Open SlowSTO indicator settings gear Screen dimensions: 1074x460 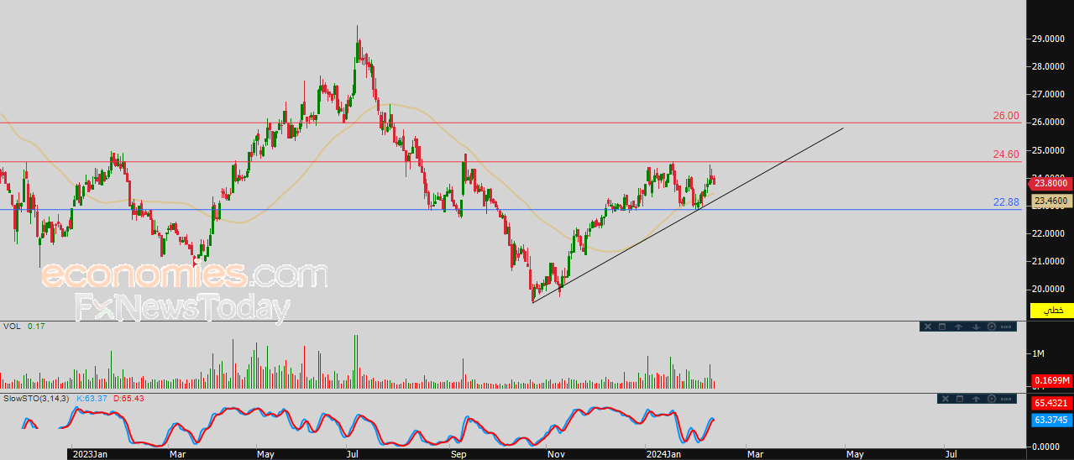click(x=992, y=399)
